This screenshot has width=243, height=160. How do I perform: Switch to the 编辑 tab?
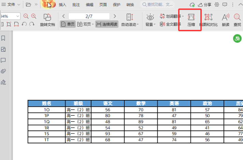point(89,5)
